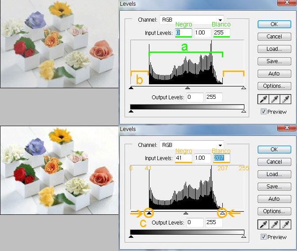The image size is (297, 251).
Task: Click Save... in the upper Levels dialog
Action: pyautogui.click(x=274, y=61)
